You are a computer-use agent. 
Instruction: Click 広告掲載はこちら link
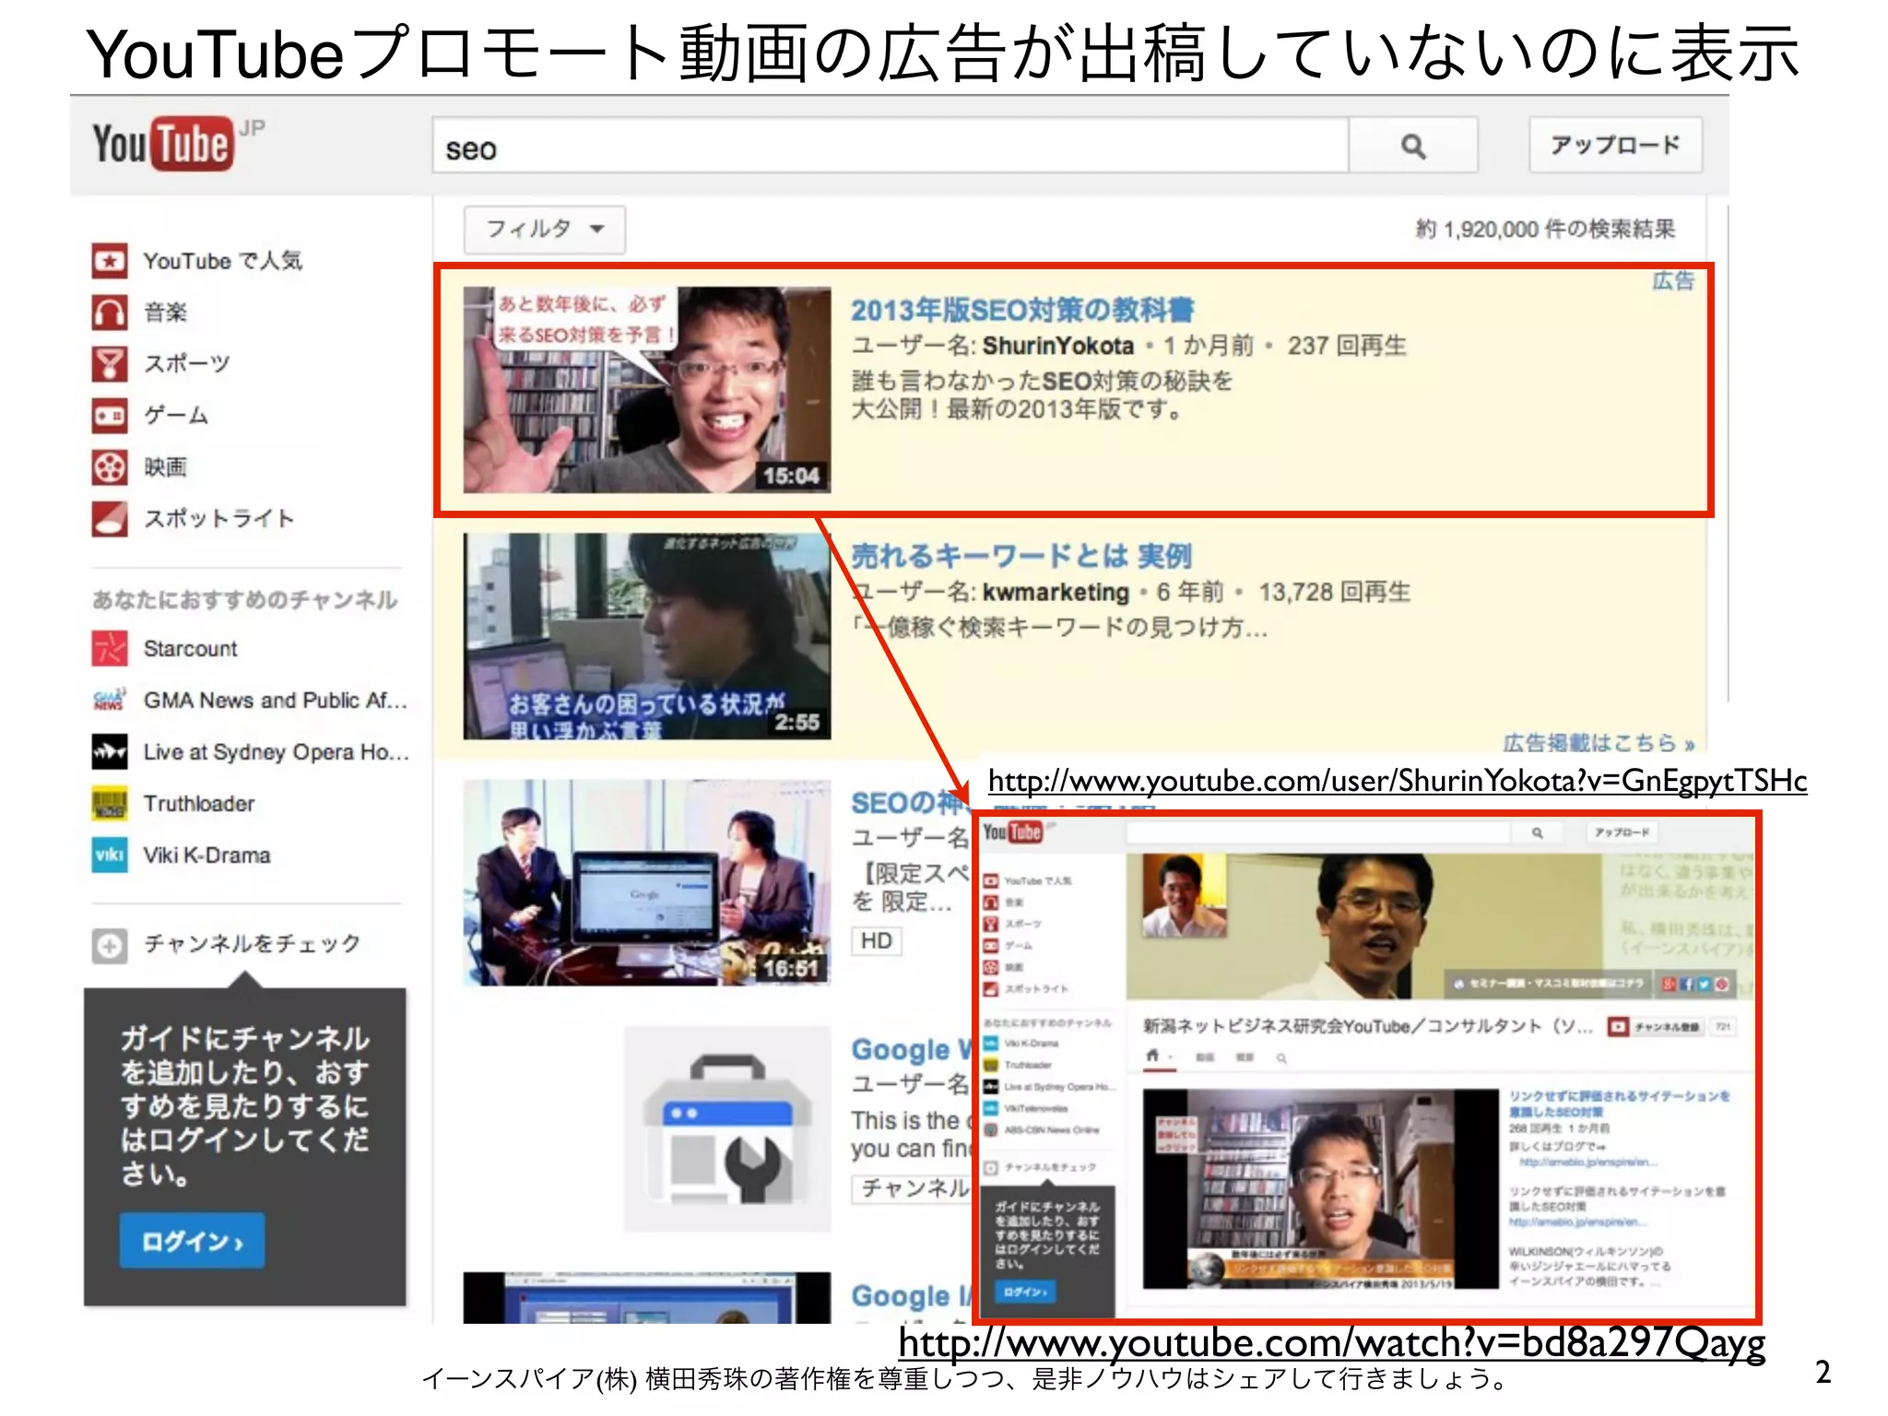pyautogui.click(x=1598, y=742)
